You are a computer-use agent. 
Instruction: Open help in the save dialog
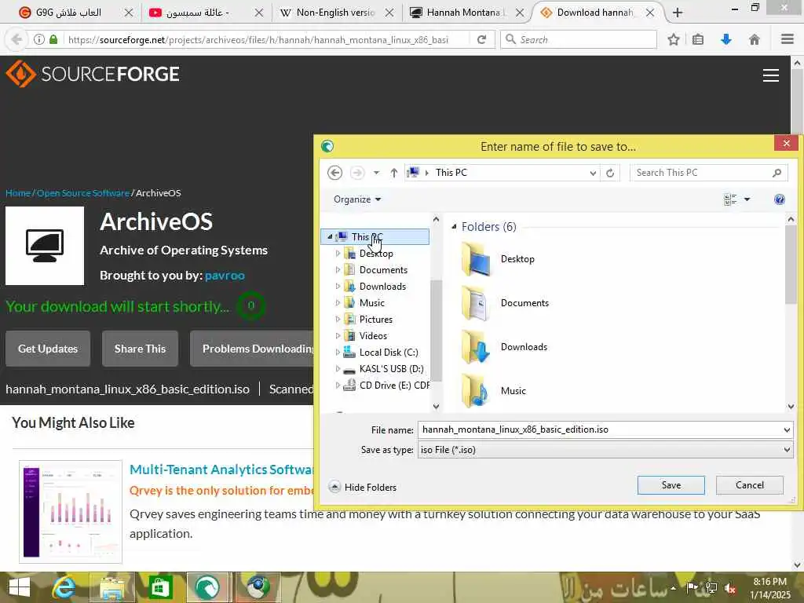(779, 199)
